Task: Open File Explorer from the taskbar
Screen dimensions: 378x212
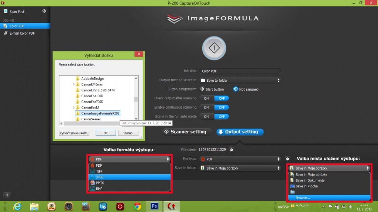Action: pyautogui.click(x=34, y=206)
